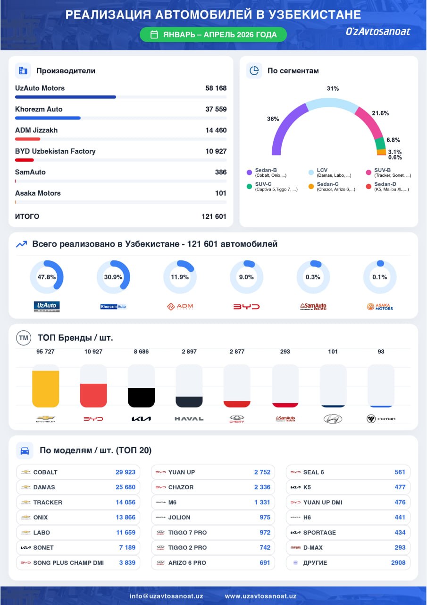Click the Chery icon in TIGGO 7 PRO row
This screenshot has width=427, height=605.
click(160, 533)
